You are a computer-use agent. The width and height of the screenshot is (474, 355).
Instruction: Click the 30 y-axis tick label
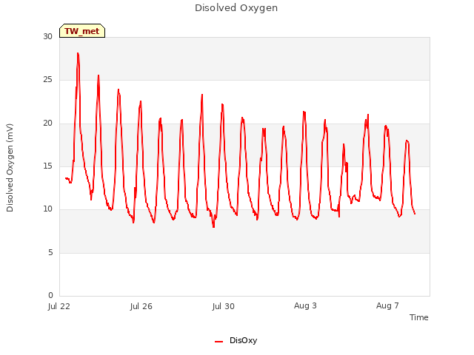click(x=47, y=36)
